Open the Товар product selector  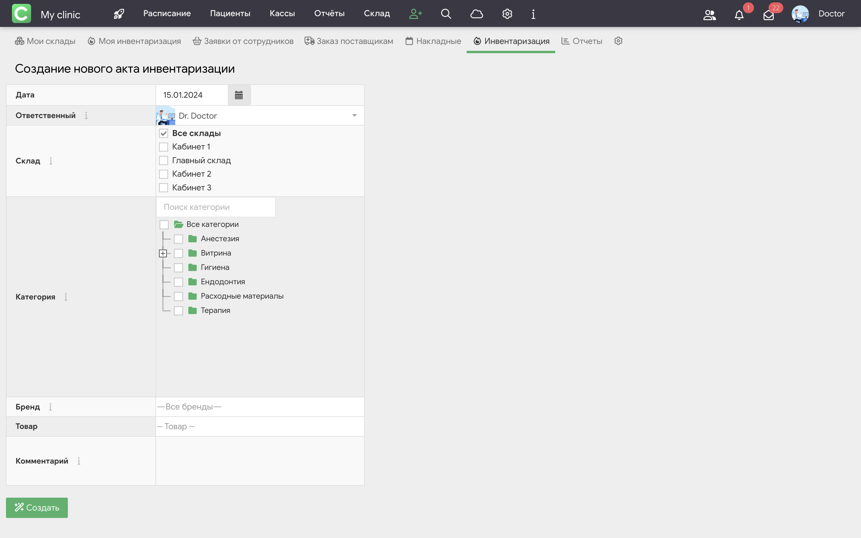click(260, 426)
